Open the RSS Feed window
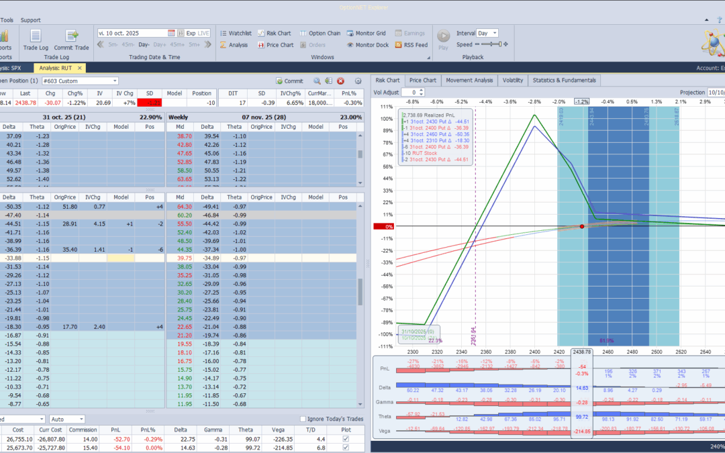725x453 pixels. point(411,45)
